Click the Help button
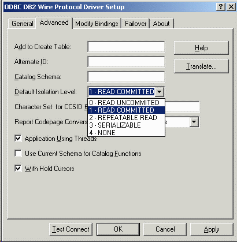Viewport: 237px width, 242px height. click(201, 48)
